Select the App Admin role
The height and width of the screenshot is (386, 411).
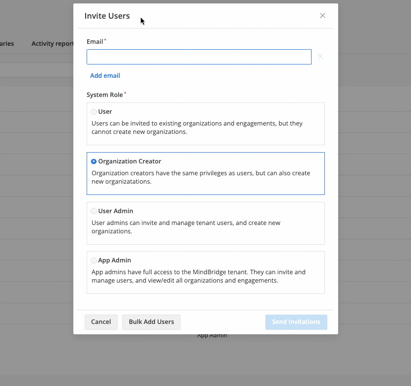pos(94,260)
